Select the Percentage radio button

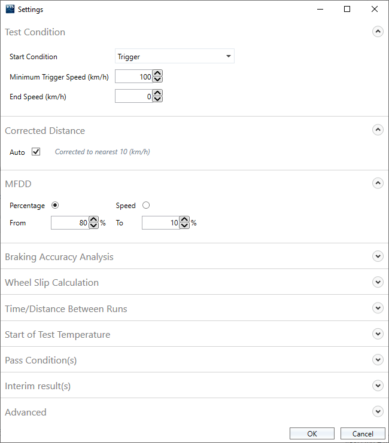point(55,205)
